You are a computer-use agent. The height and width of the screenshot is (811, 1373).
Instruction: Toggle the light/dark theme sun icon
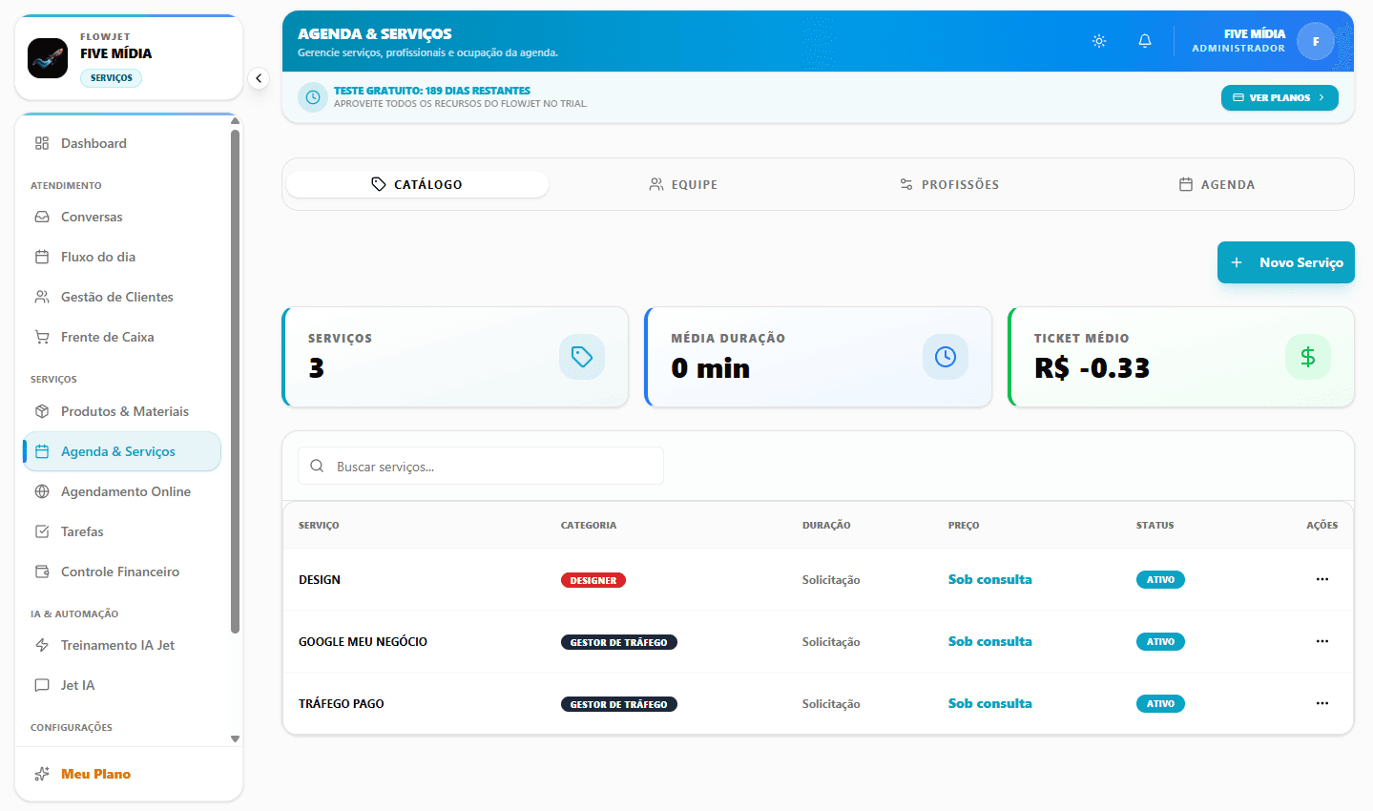click(x=1099, y=41)
